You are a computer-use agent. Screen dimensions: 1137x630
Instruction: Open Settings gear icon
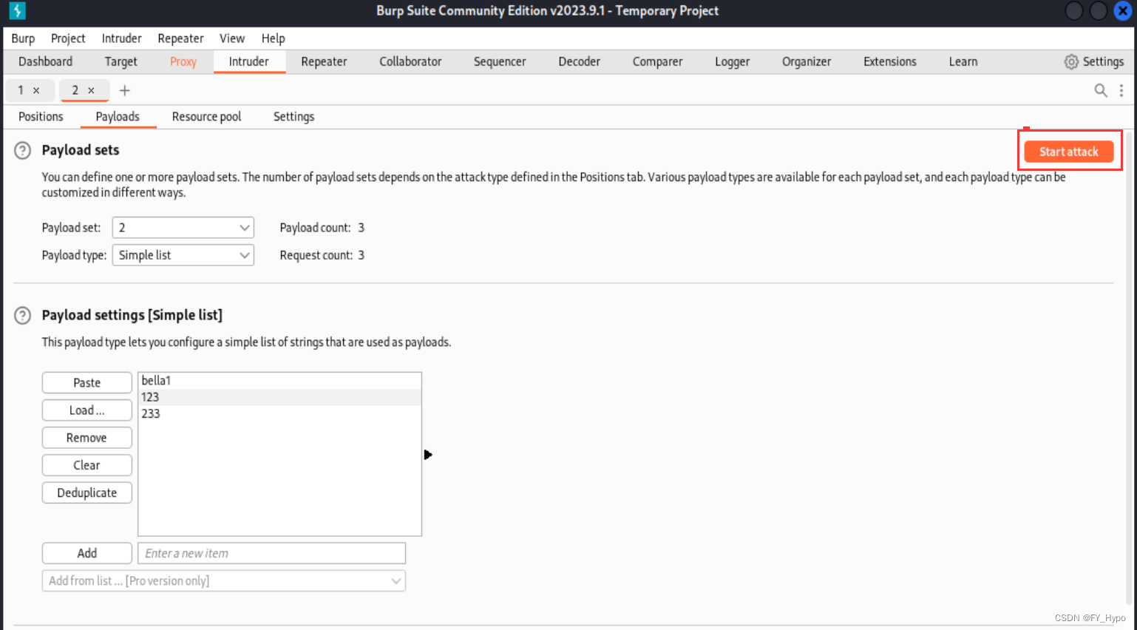(x=1070, y=61)
